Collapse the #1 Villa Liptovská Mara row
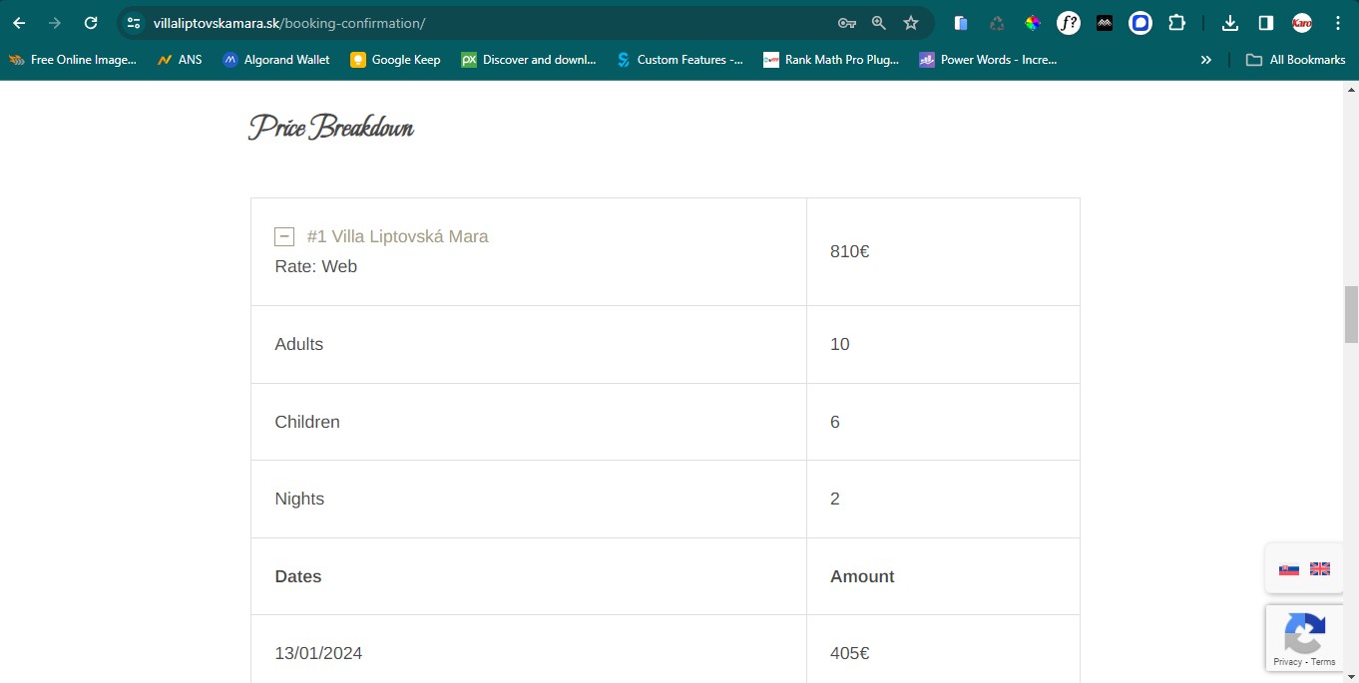Screen dimensions: 1359x683 (284, 236)
